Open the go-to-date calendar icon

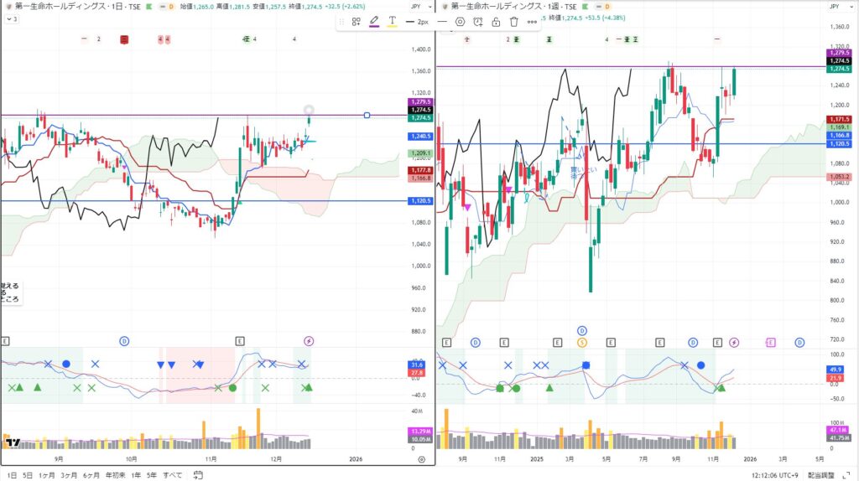click(x=198, y=474)
